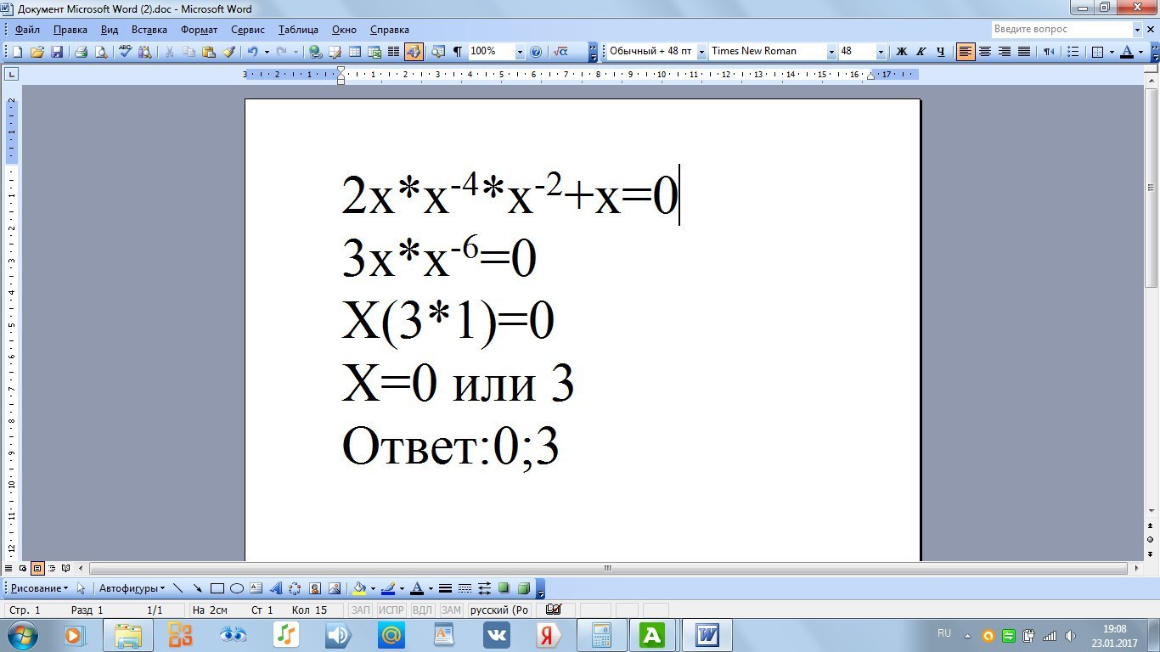Image resolution: width=1160 pixels, height=652 pixels.
Task: Select the Format Painter brush icon
Action: 228,52
